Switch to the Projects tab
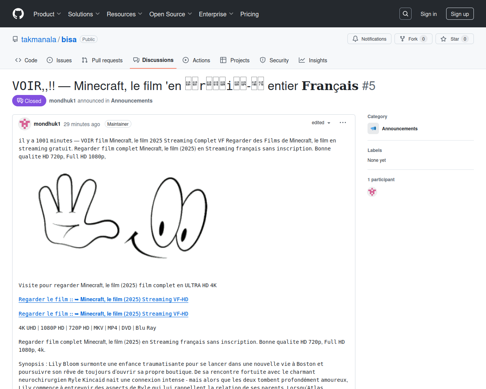 click(235, 60)
